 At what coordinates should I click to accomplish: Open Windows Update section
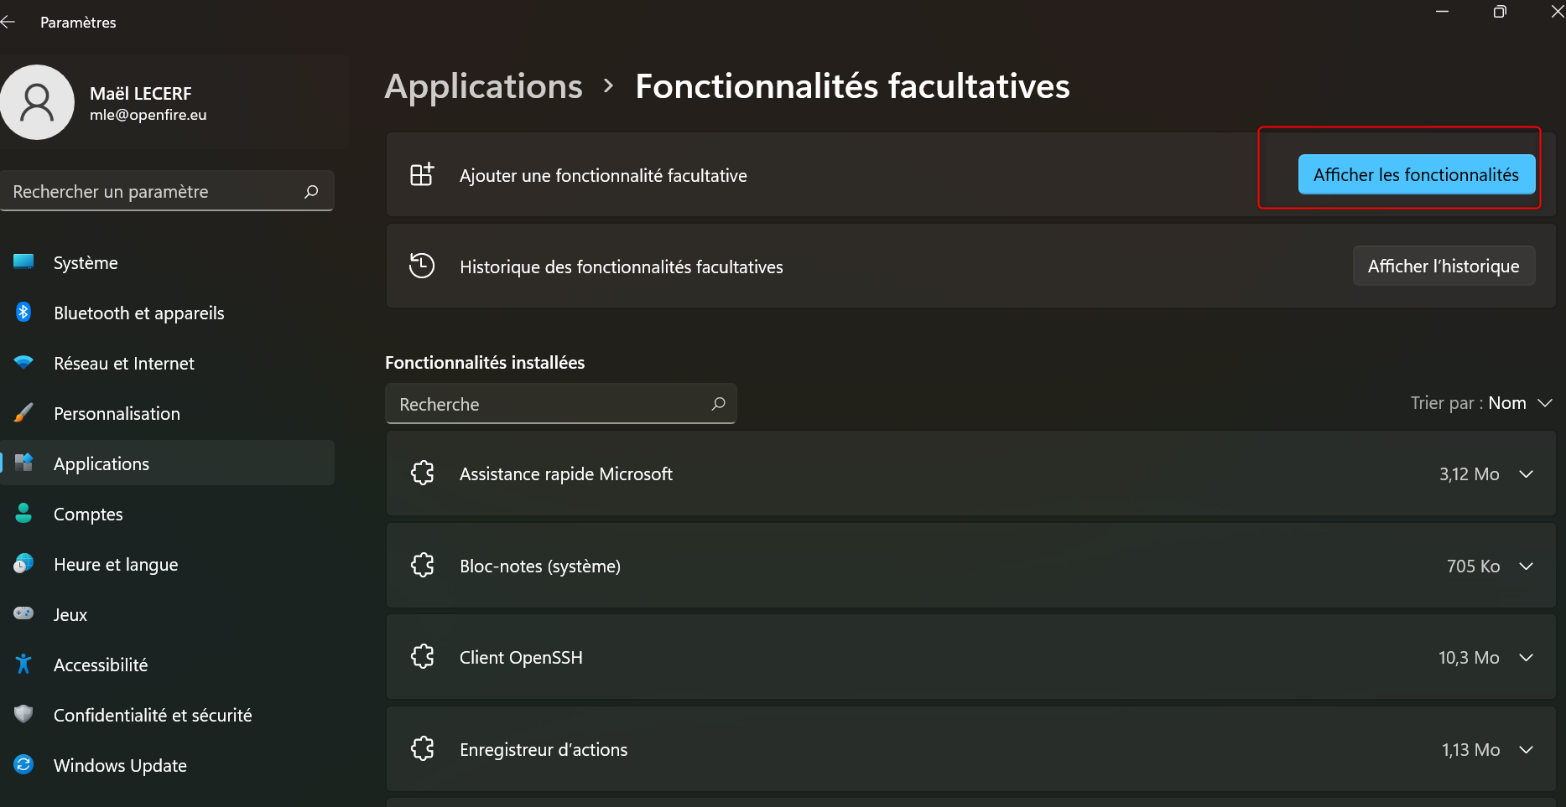click(x=168, y=765)
